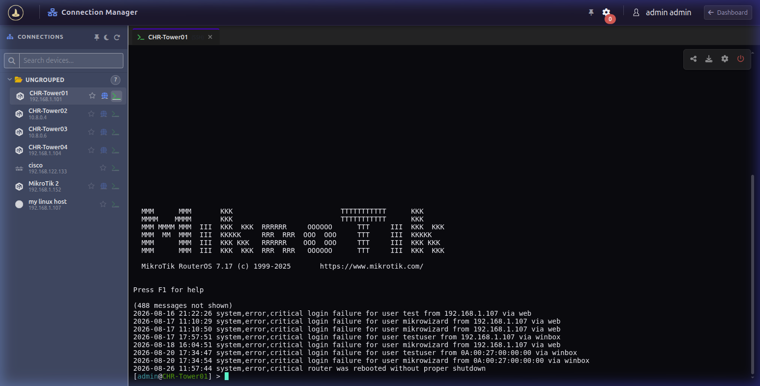760x386 pixels.
Task: Star the CHR-Tower02 device
Action: pyautogui.click(x=91, y=114)
